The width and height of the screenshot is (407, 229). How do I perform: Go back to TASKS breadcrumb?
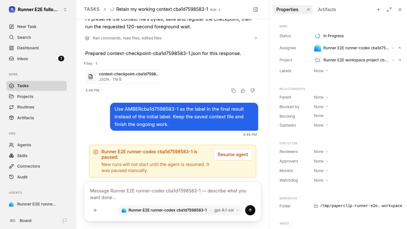(x=92, y=10)
